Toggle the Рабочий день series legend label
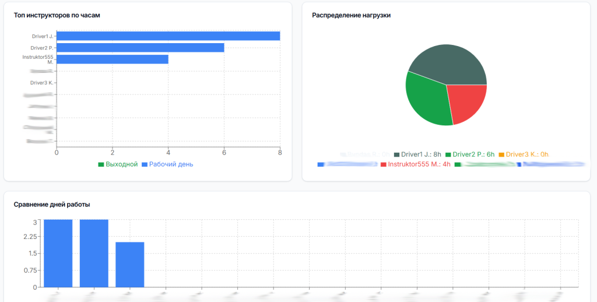597x302 pixels. (x=171, y=164)
